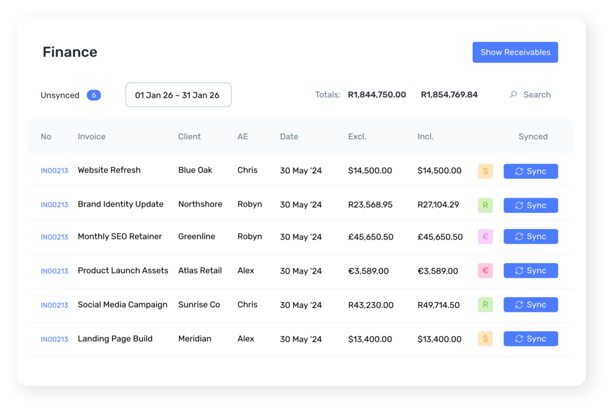The image size is (612, 412).
Task: Click the Website Refresh invoice name
Action: 109,170
